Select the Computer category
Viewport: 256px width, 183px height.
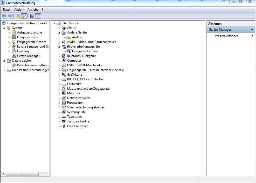pos(74,61)
